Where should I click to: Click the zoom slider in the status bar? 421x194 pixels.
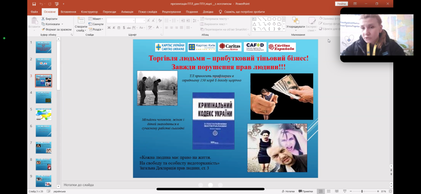pos(362,191)
